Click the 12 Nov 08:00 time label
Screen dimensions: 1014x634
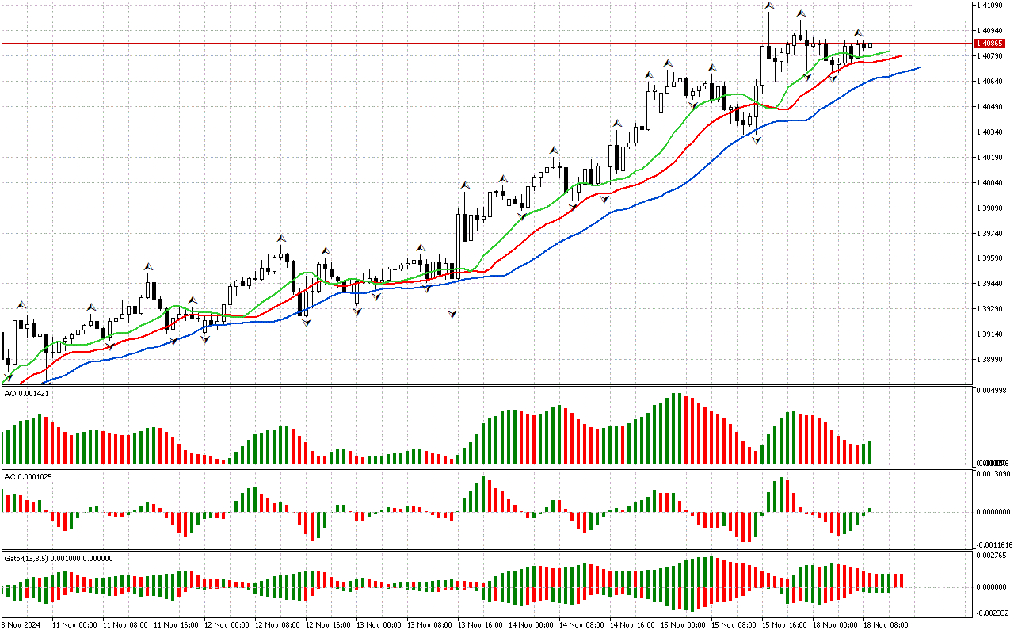(276, 625)
